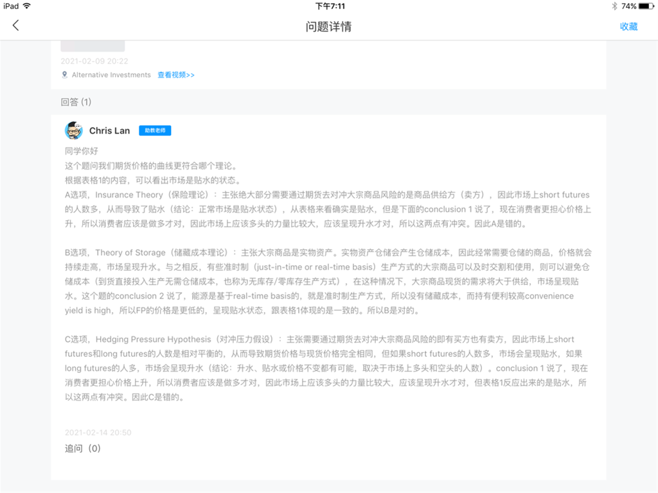Tap the 回答 (1) section header
The image size is (658, 493).
point(76,102)
